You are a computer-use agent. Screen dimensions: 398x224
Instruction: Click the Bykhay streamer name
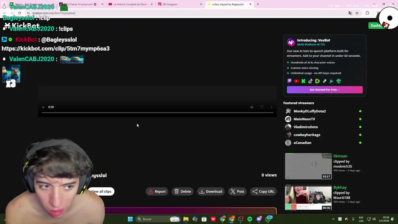(x=340, y=188)
